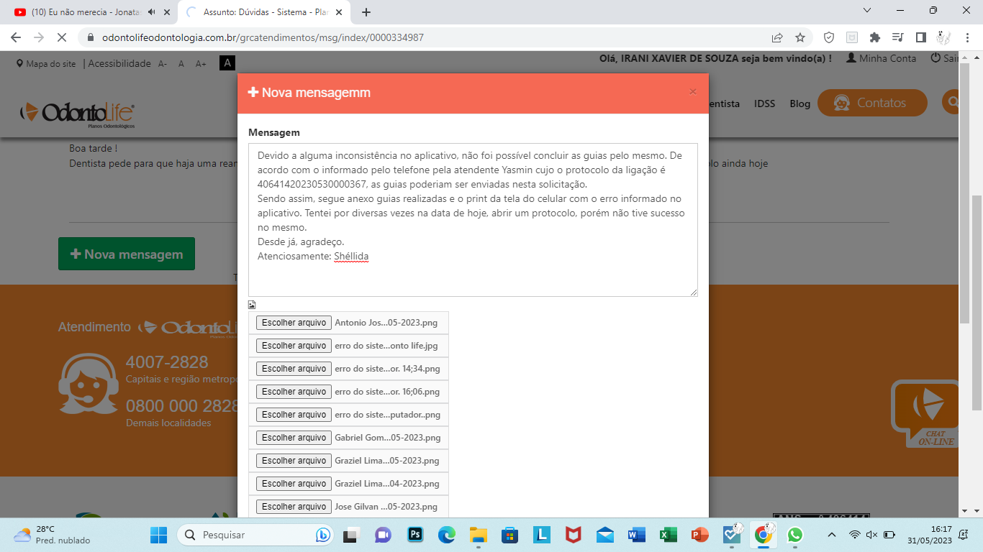This screenshot has height=552, width=983.
Task: Choose file for Gabriel Gom...05-2023.png row
Action: click(x=294, y=438)
